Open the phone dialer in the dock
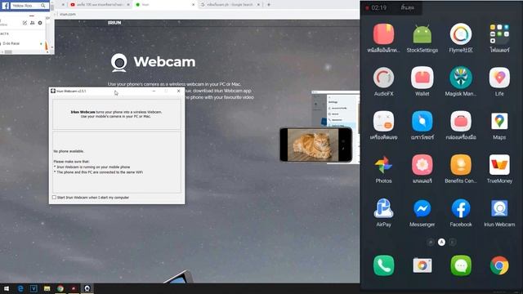 click(x=383, y=265)
